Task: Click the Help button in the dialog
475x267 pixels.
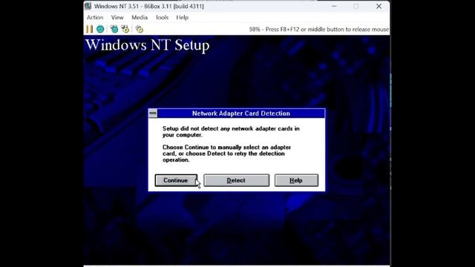Action: (x=296, y=180)
